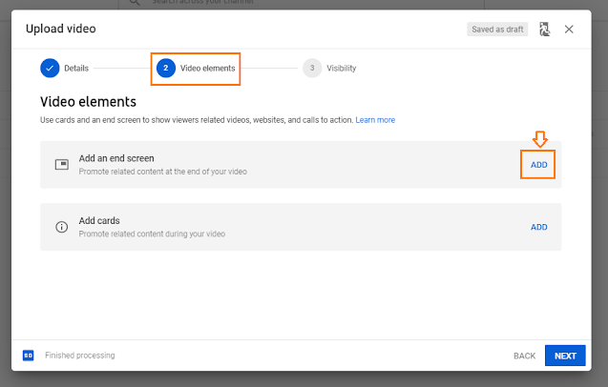Close the Upload video dialog
The width and height of the screenshot is (608, 387).
pos(569,30)
